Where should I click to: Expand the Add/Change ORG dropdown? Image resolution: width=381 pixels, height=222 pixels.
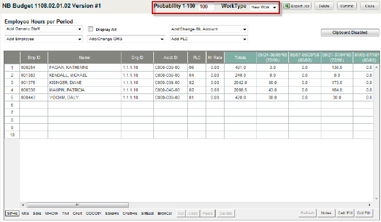click(126, 39)
